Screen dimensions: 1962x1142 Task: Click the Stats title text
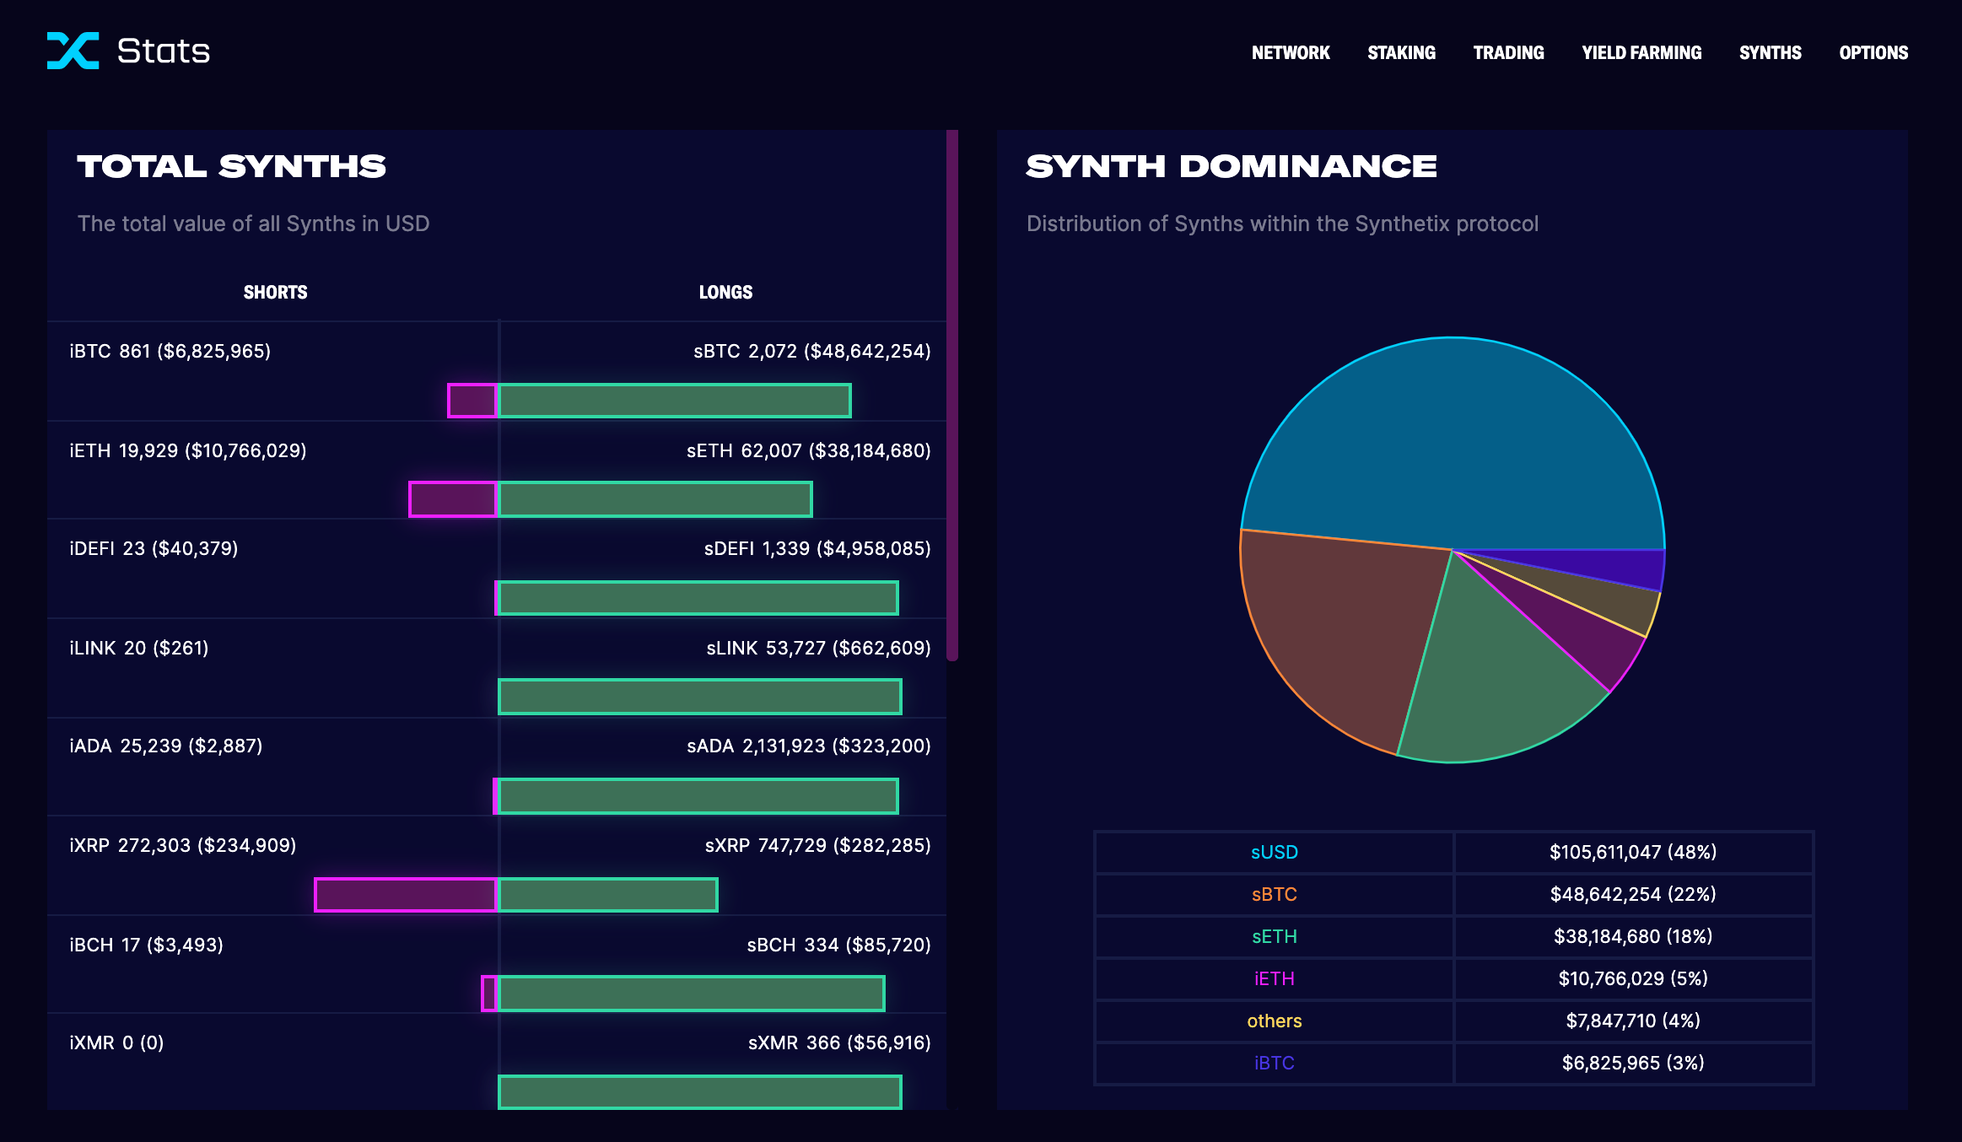[x=164, y=51]
